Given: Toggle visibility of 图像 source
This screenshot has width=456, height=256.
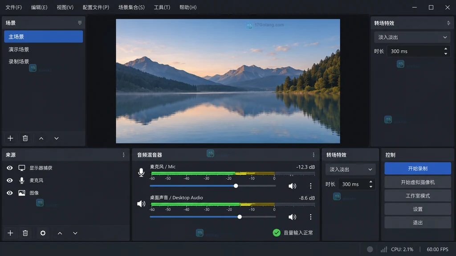Looking at the screenshot, I should (10, 193).
